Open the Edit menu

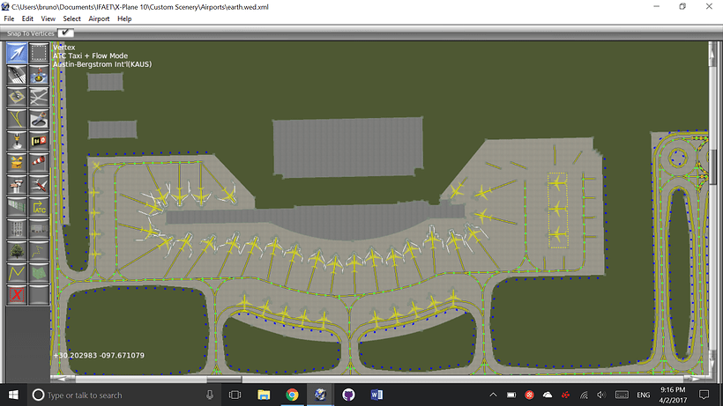pyautogui.click(x=27, y=18)
